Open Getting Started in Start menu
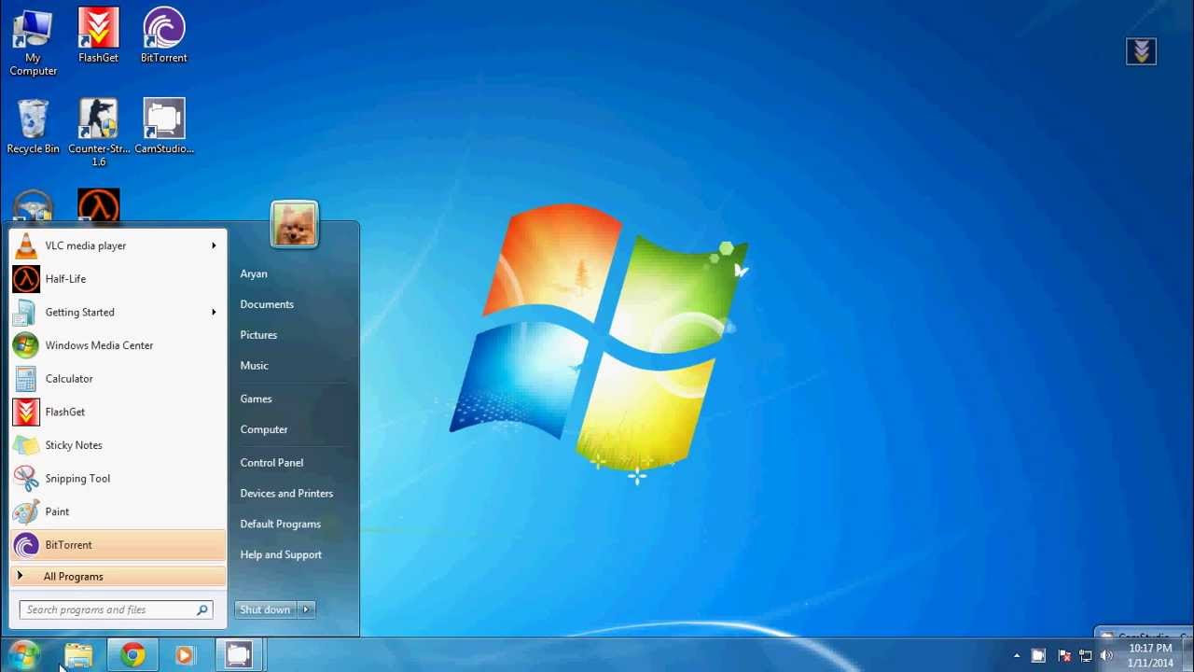 [118, 312]
